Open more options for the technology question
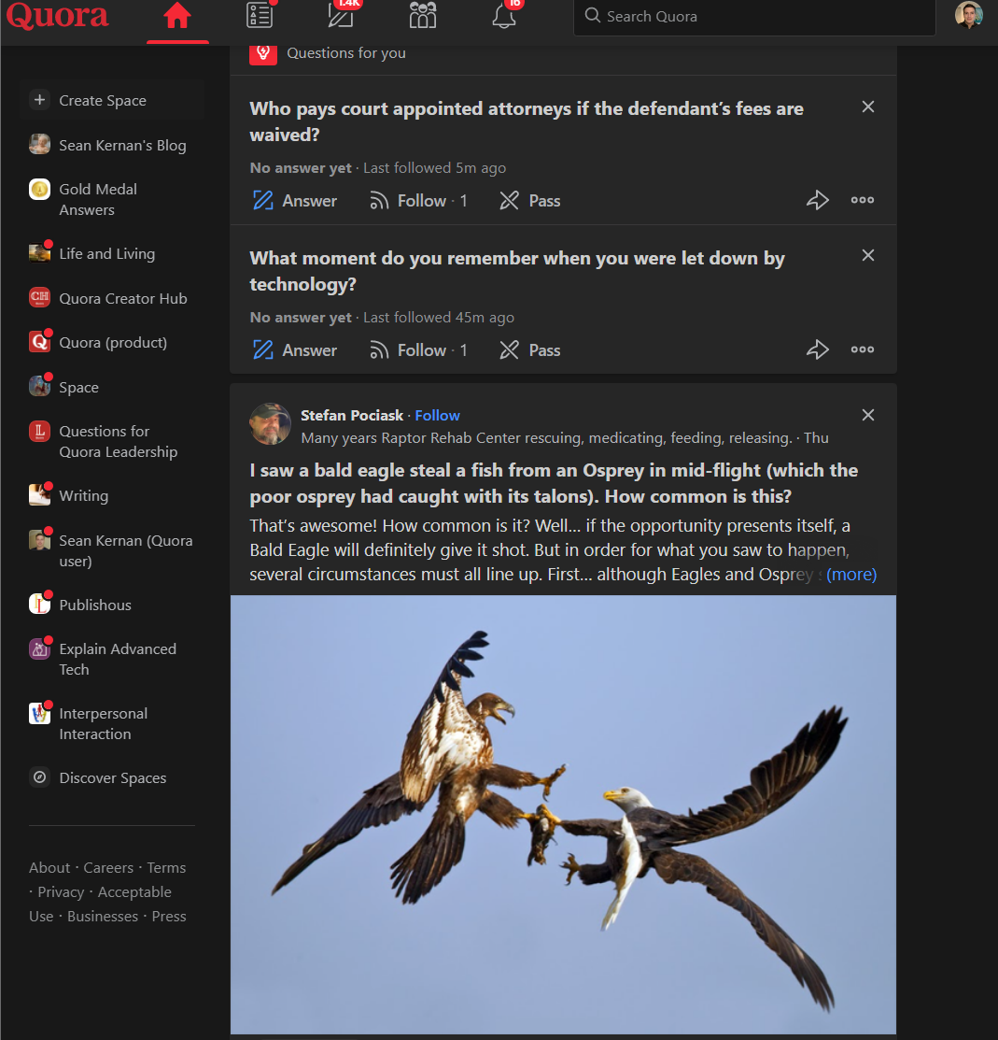Screen dimensions: 998x1040 (862, 349)
